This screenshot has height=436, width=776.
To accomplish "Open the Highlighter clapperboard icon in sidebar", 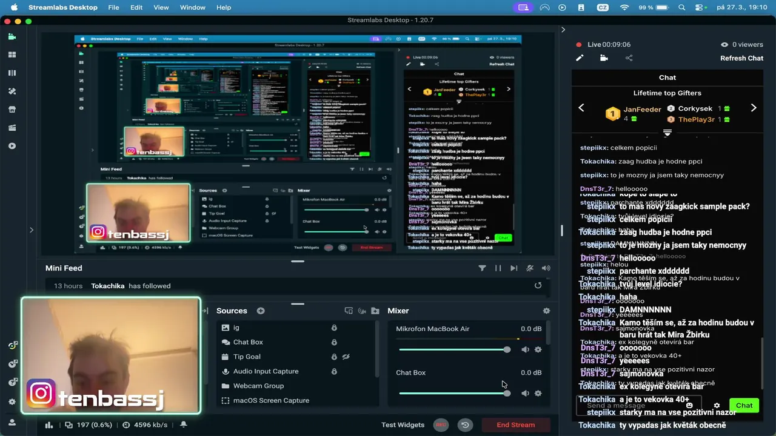I will tap(12, 128).
